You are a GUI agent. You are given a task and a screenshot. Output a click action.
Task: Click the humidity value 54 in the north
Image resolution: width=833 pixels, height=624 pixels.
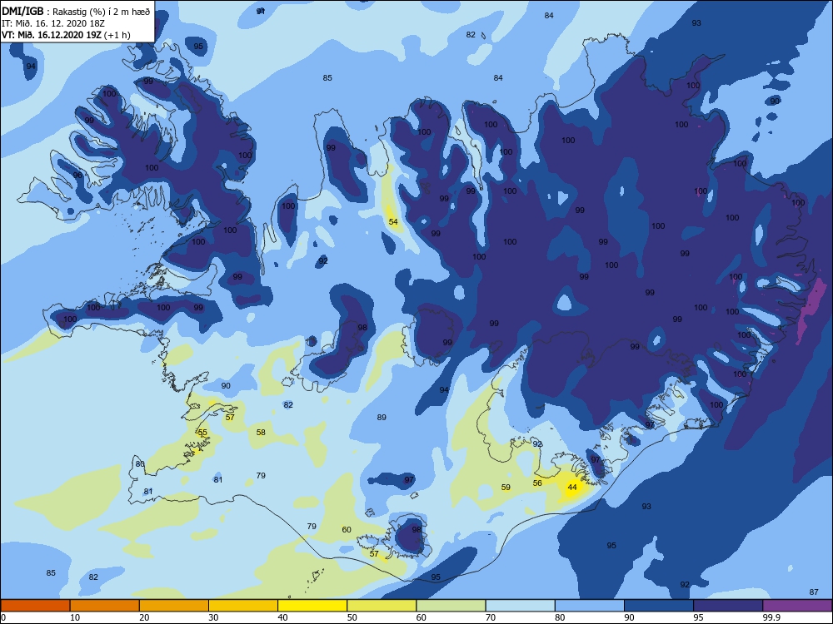(393, 222)
